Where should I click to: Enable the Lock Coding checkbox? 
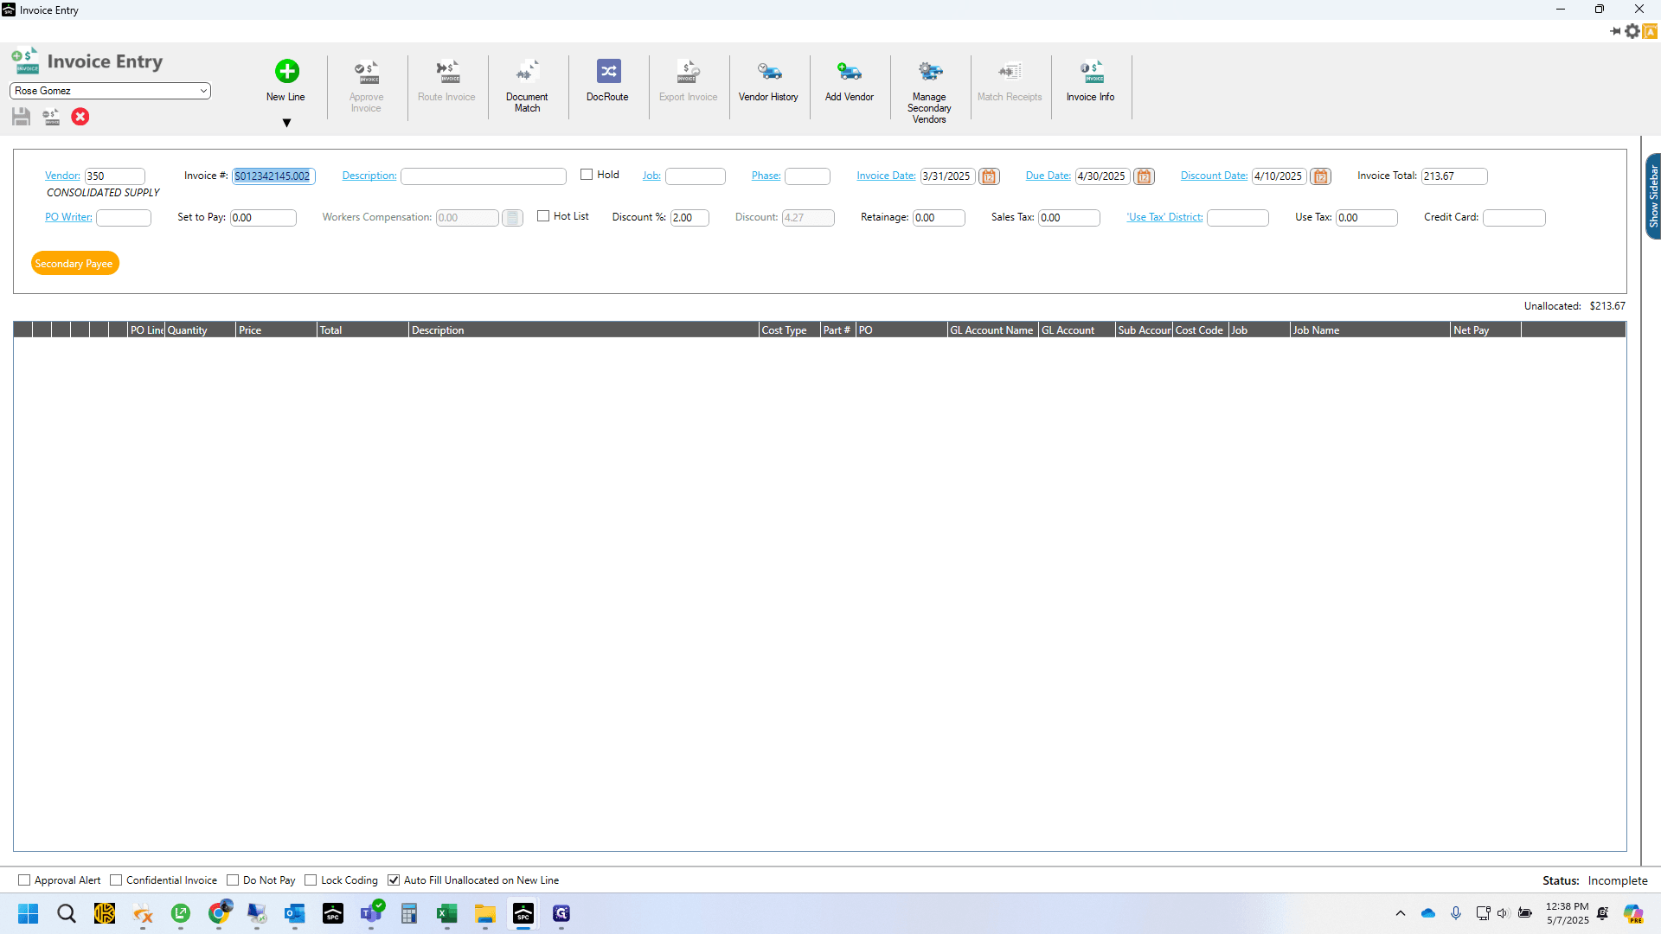[x=311, y=880]
